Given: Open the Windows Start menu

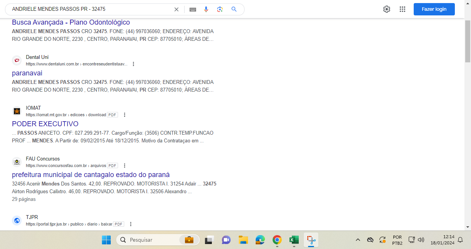Looking at the screenshot, I should (106, 240).
